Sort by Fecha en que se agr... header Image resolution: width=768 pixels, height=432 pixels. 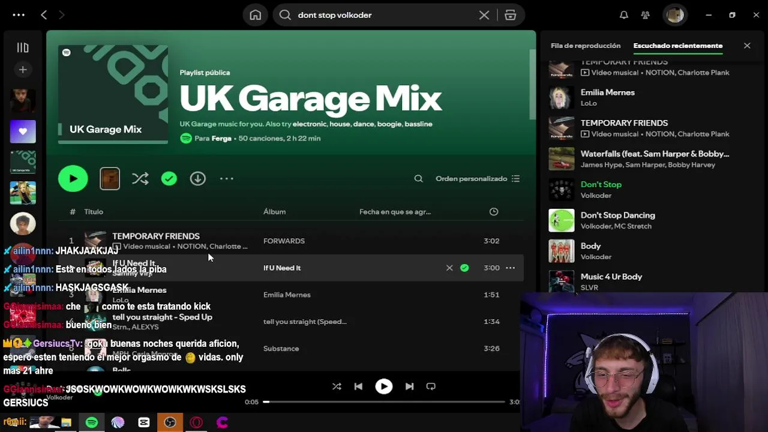[395, 212]
